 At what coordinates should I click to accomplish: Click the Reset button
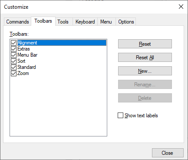point(145,44)
